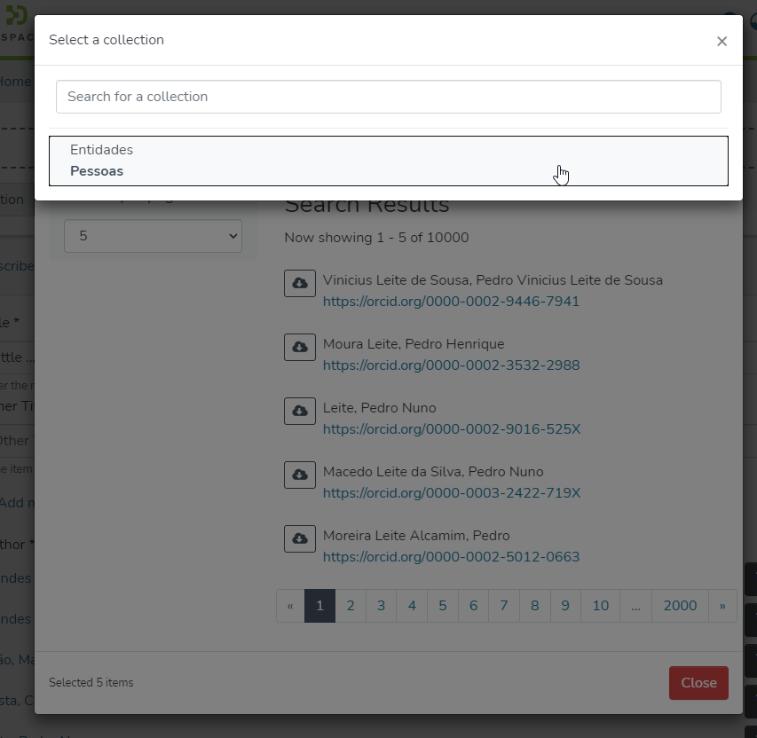The width and height of the screenshot is (757, 738).
Task: Go to results page 4
Action: point(412,606)
